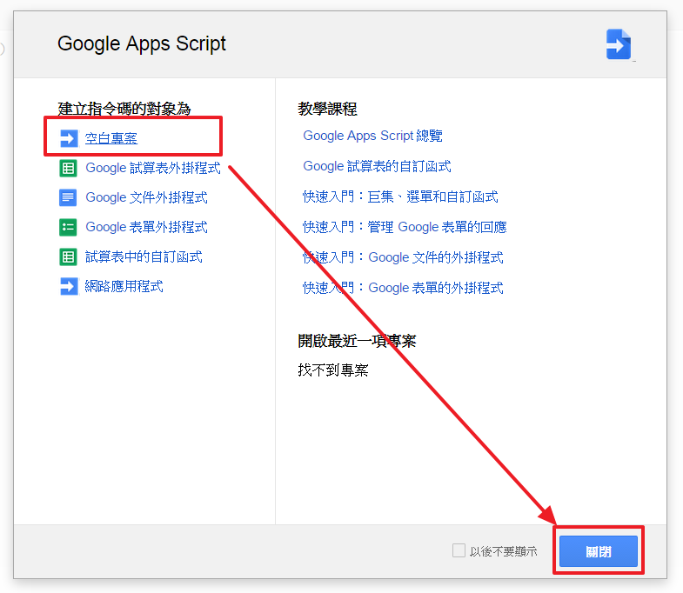Open the Google 試算表的自訂函式 tutorial
683x593 pixels.
point(377,166)
